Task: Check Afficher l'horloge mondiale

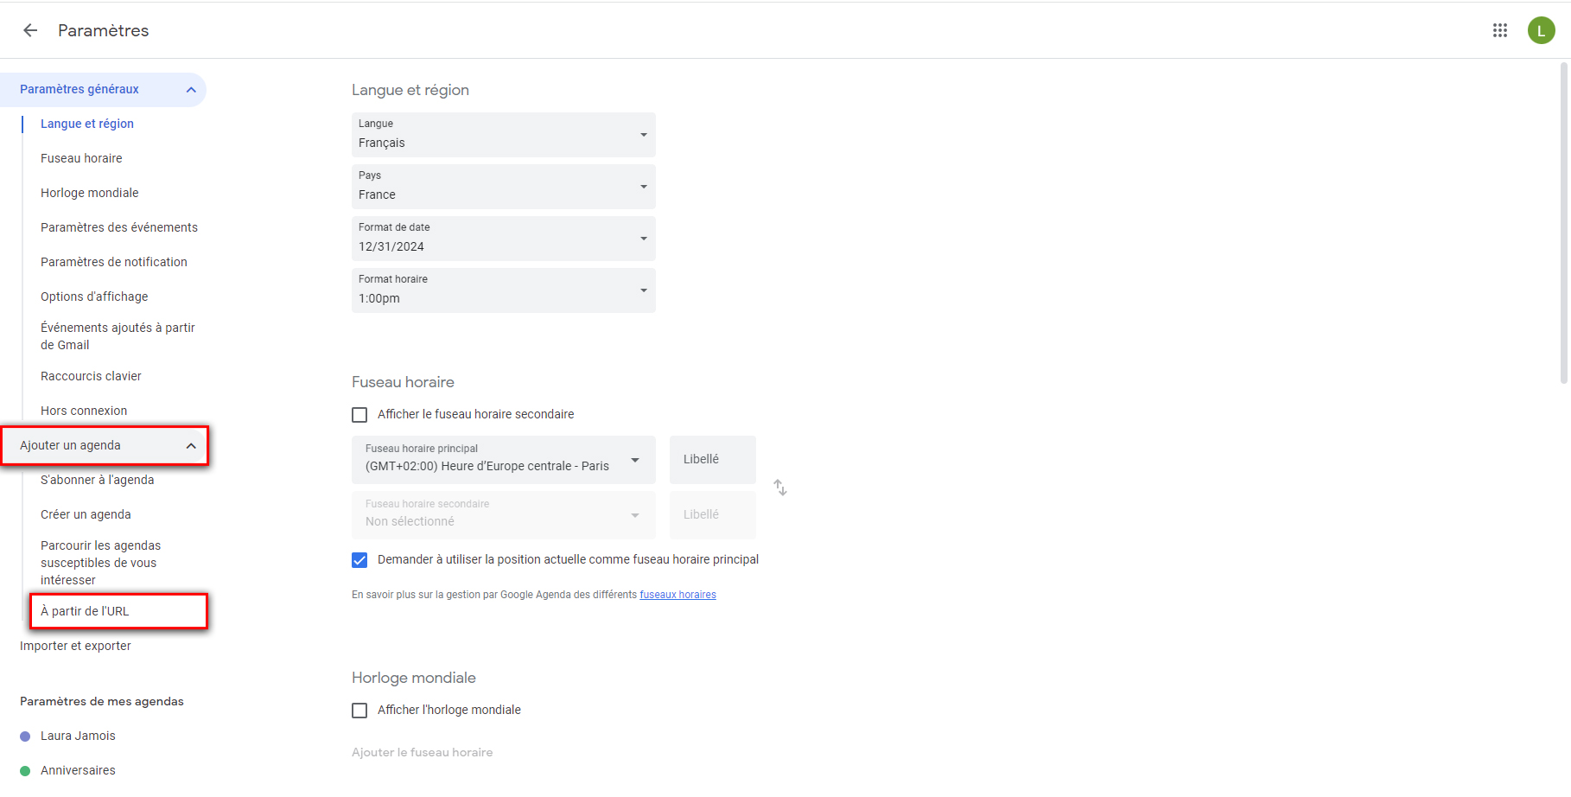Action: pyautogui.click(x=359, y=711)
